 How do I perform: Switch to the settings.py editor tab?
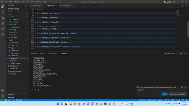(x=66, y=6)
